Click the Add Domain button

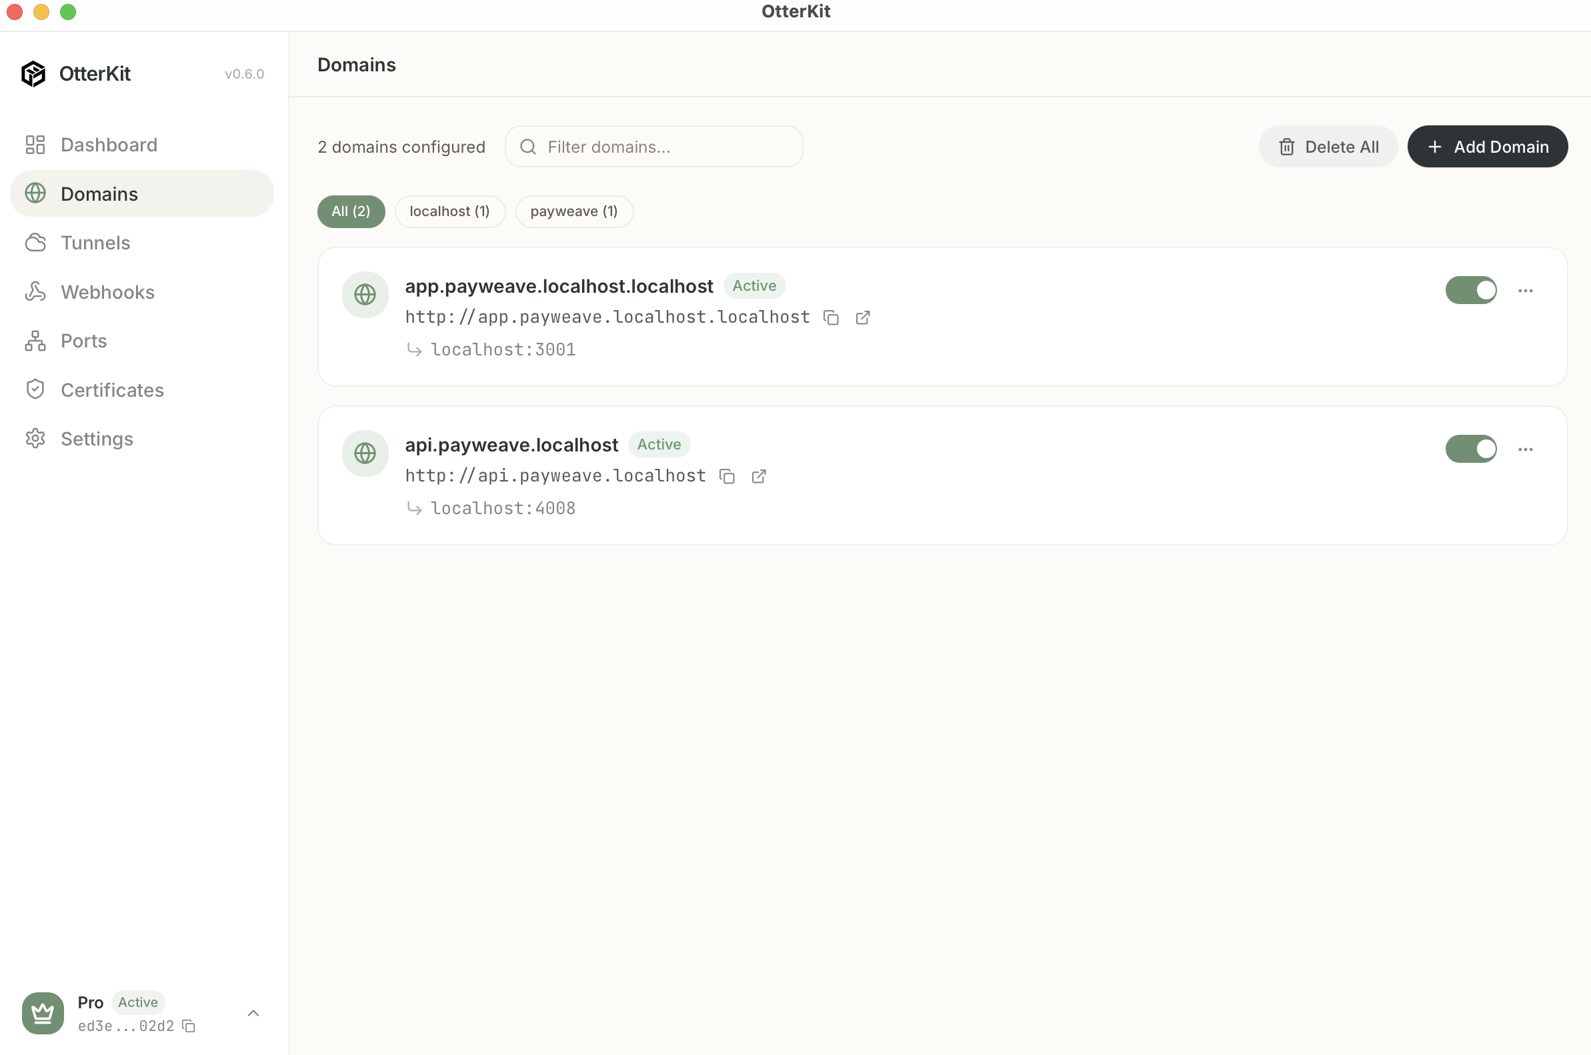pos(1487,147)
